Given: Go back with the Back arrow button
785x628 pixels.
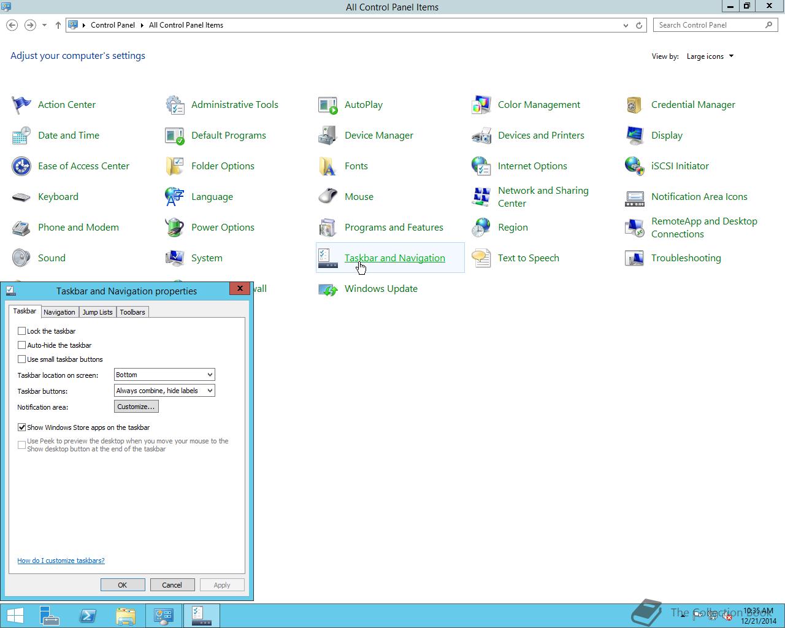Looking at the screenshot, I should click(x=12, y=25).
